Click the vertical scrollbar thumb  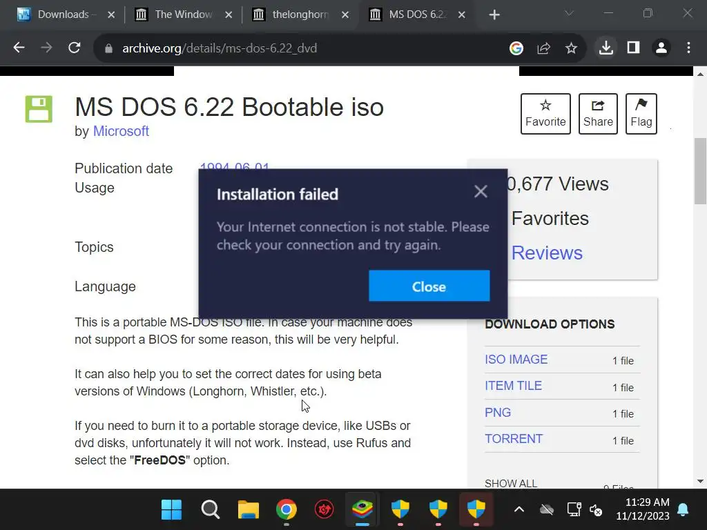[x=700, y=171]
